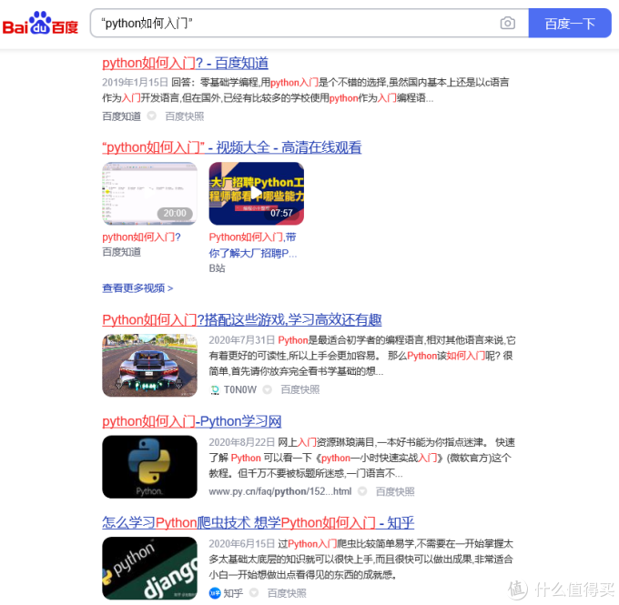Click 知乎 source name text

[x=233, y=593]
